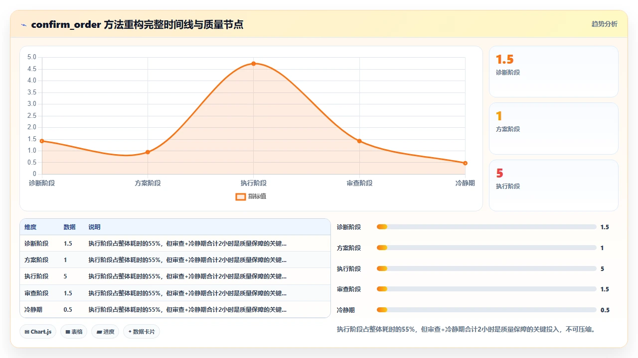Click the 执行阶段 progress bar
The image size is (638, 358).
click(486, 268)
